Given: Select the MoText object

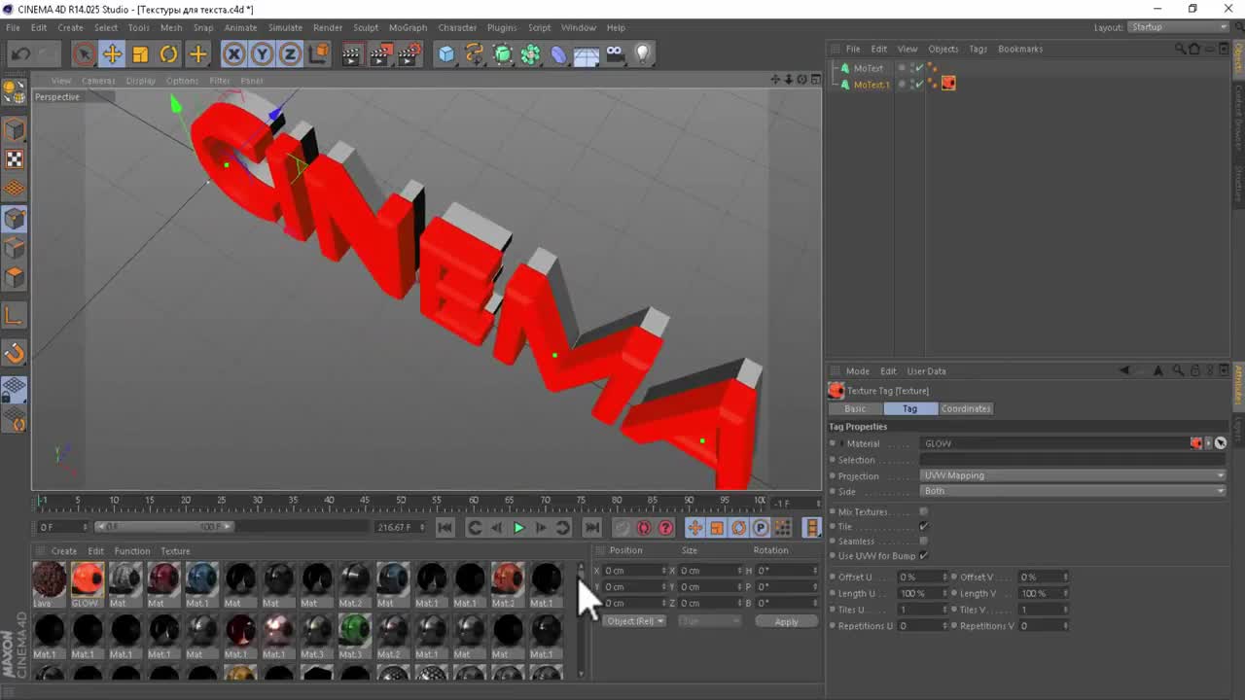Looking at the screenshot, I should (x=869, y=68).
